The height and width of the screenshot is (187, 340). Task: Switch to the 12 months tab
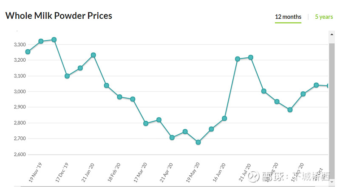[288, 17]
